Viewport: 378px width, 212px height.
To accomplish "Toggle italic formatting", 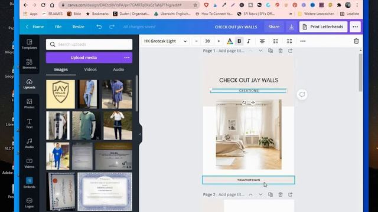I will tap(249, 41).
